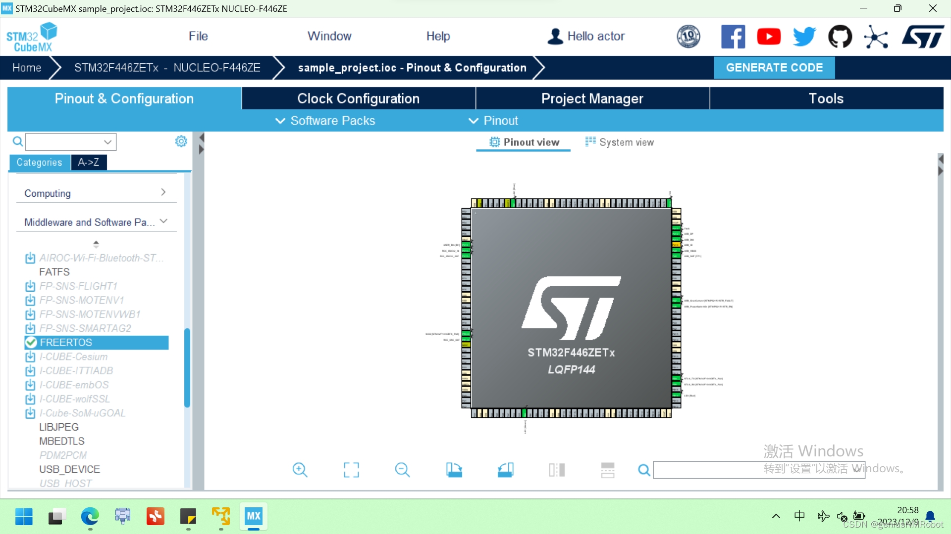Viewport: 951px width, 534px height.
Task: Rotate the chip counterclockwise
Action: click(x=506, y=470)
